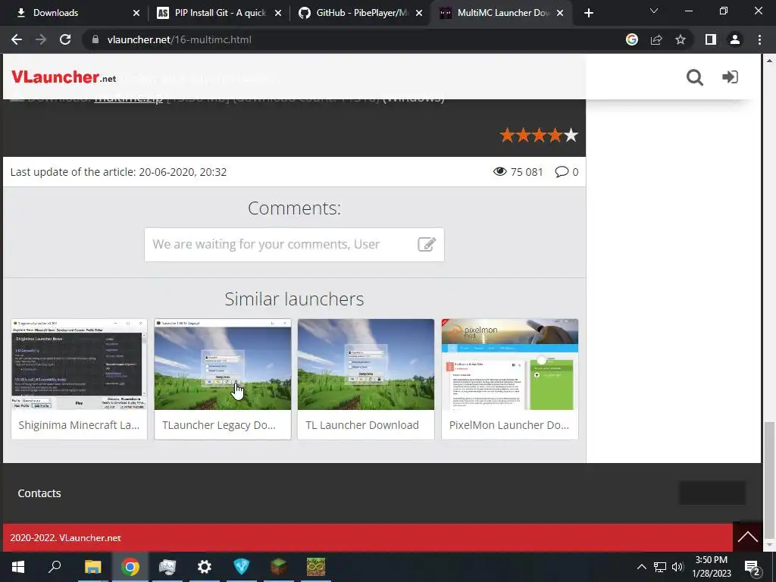Open the Shiginima Minecraft Launcher thumbnail
Screen dimensions: 776x582
pos(79,365)
